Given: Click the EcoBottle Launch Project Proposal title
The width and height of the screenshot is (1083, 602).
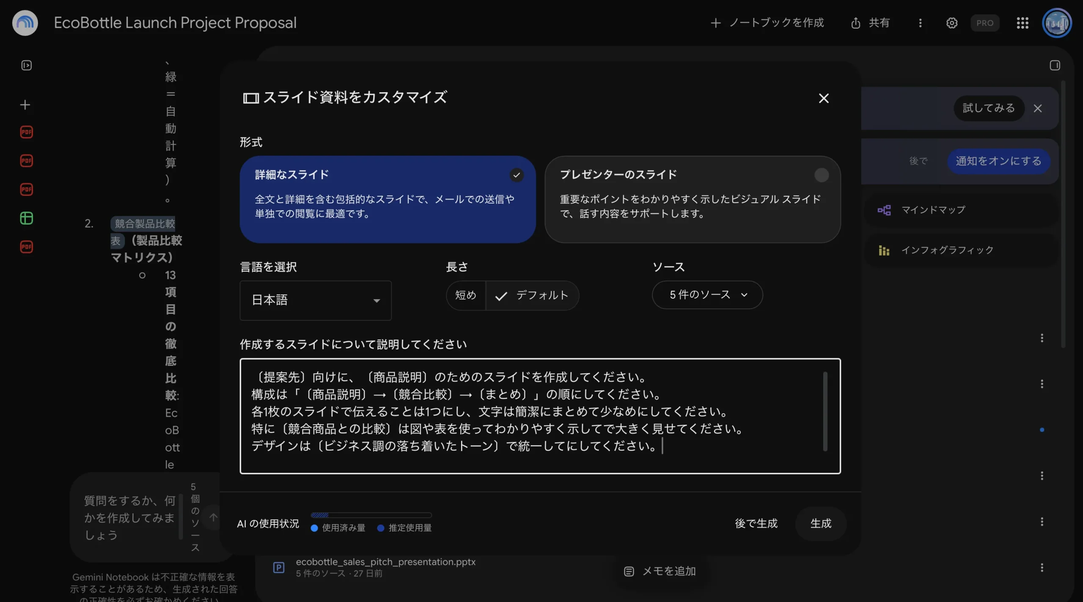Looking at the screenshot, I should [x=175, y=23].
